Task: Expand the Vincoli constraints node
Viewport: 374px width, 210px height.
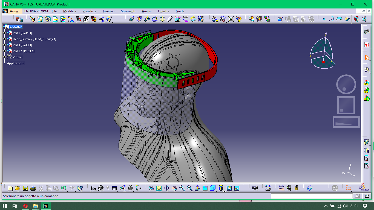Action: [x=5, y=57]
